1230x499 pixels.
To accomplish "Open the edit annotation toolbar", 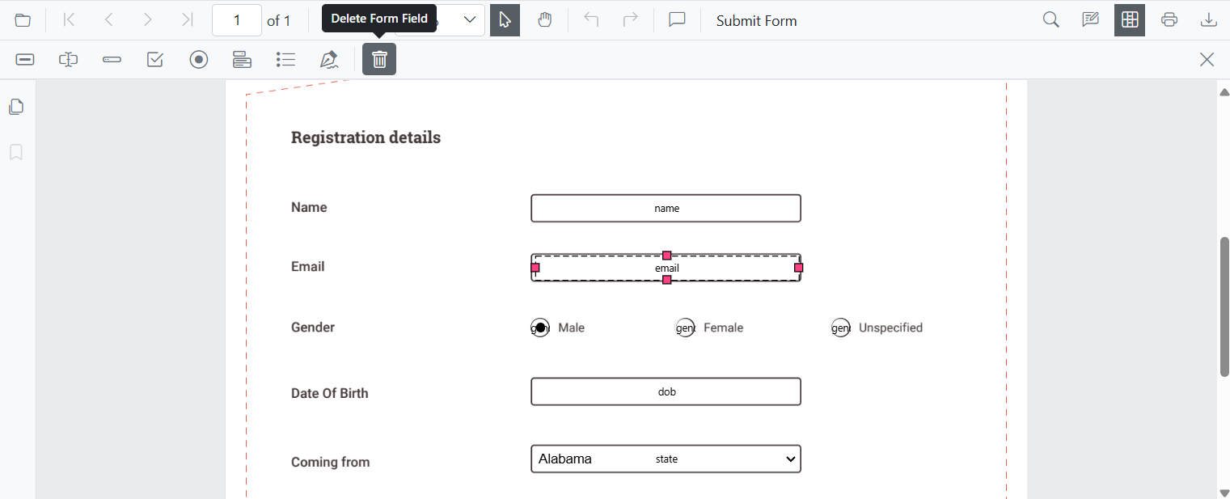I will [x=1091, y=20].
